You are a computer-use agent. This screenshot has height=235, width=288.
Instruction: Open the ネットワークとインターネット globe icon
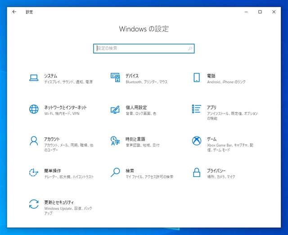coord(34,109)
